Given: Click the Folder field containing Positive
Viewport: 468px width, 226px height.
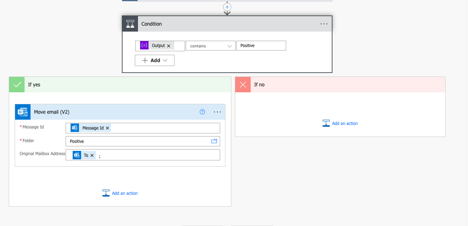Looking at the screenshot, I should tap(137, 141).
